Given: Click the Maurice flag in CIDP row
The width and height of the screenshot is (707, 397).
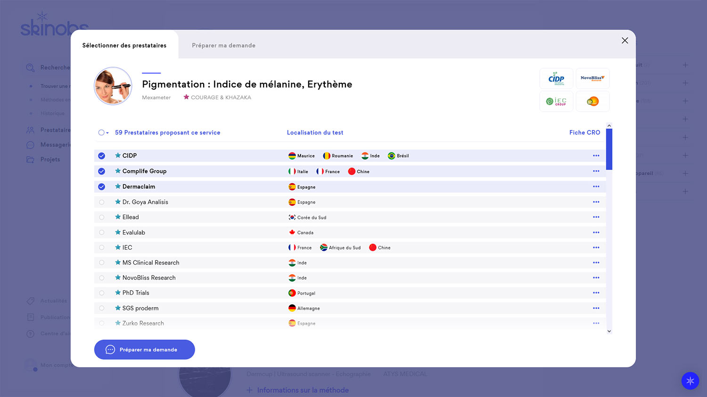Looking at the screenshot, I should (x=292, y=156).
